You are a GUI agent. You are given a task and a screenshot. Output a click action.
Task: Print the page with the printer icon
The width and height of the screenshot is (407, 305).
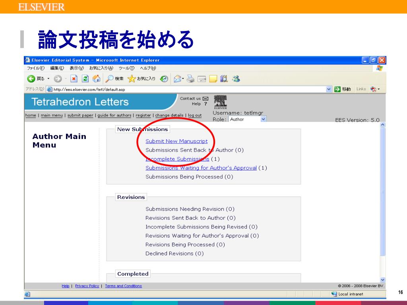click(190, 79)
